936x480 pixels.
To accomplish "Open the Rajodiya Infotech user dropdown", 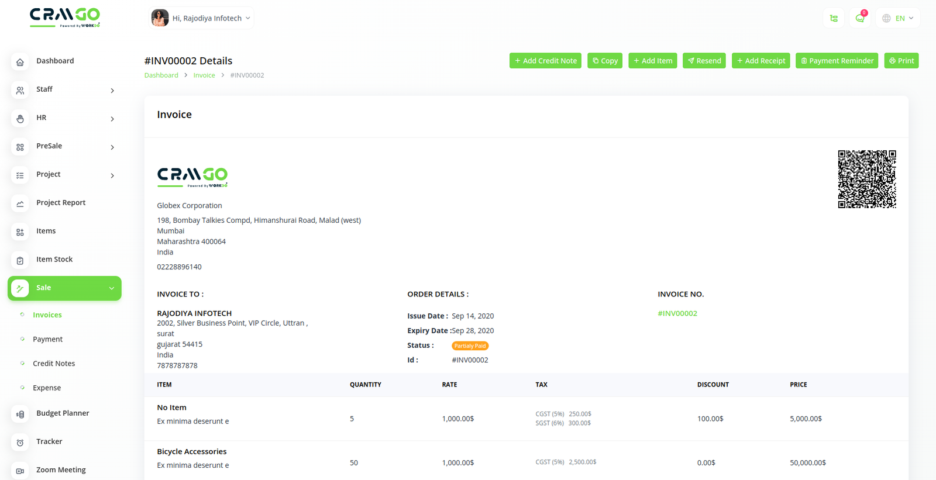I will (202, 18).
